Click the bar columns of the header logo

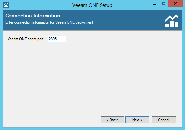pos(172,24)
